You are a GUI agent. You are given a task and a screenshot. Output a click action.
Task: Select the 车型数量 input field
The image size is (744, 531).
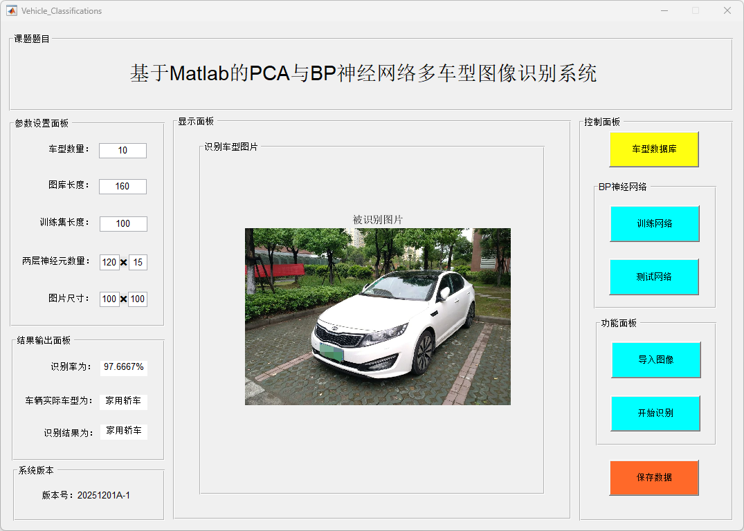pyautogui.click(x=123, y=151)
